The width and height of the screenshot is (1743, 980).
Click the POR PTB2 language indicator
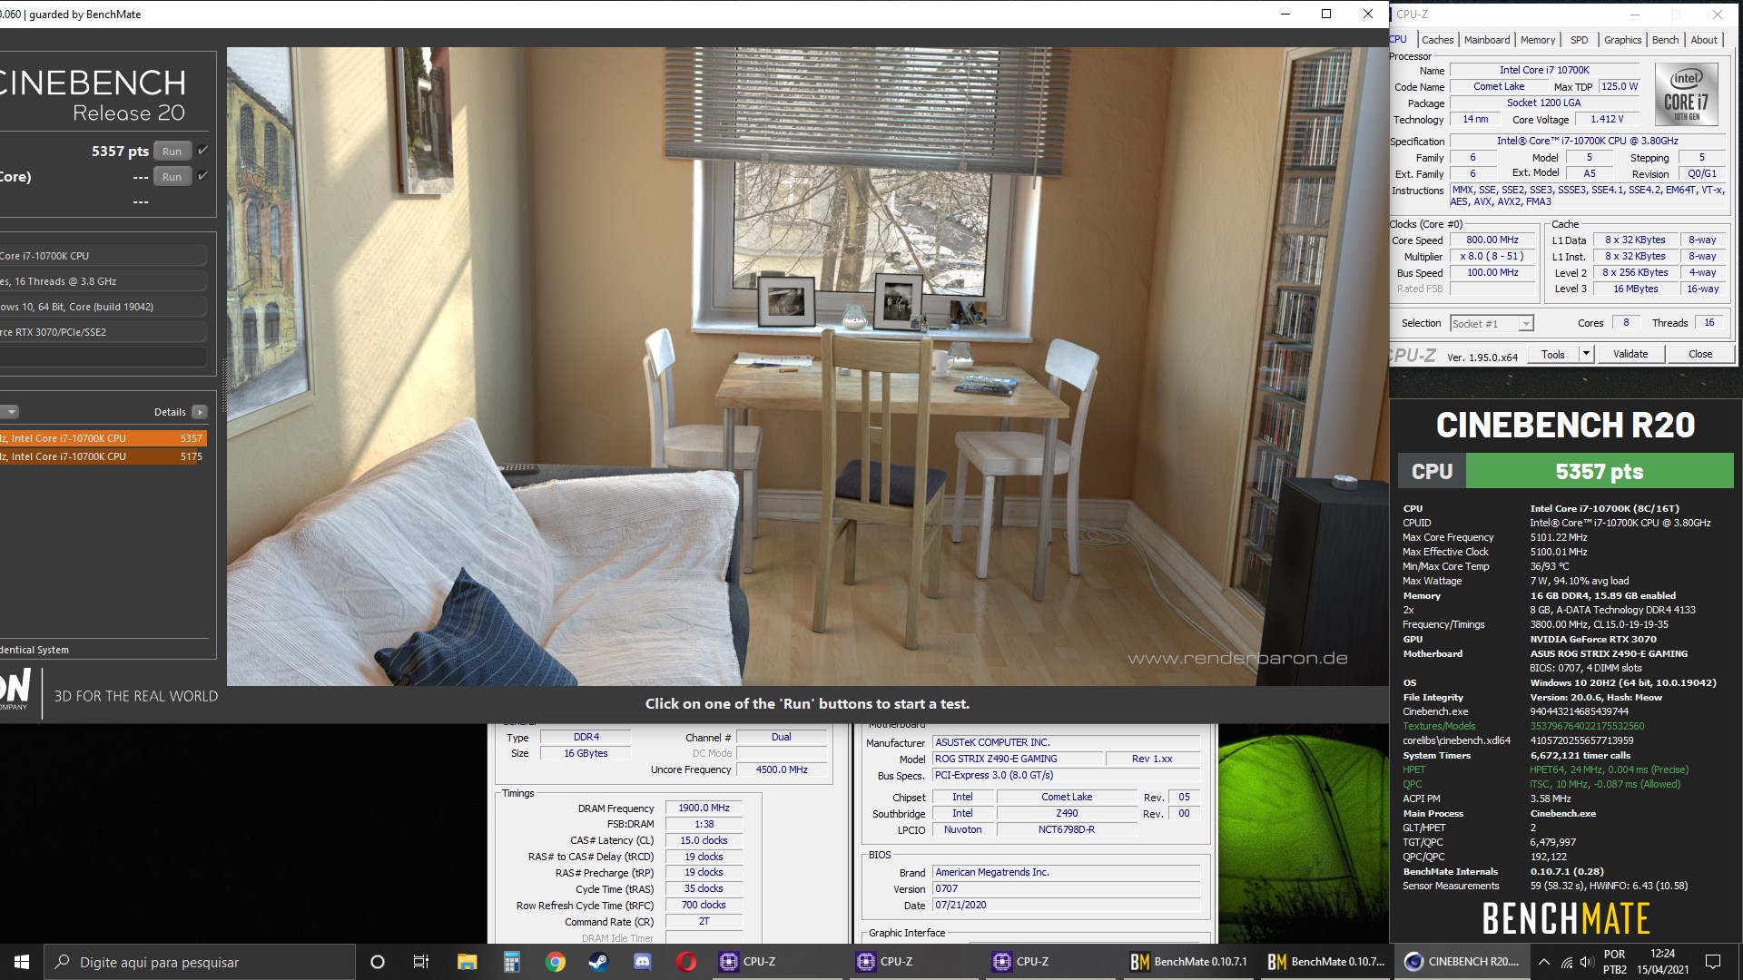(x=1615, y=962)
